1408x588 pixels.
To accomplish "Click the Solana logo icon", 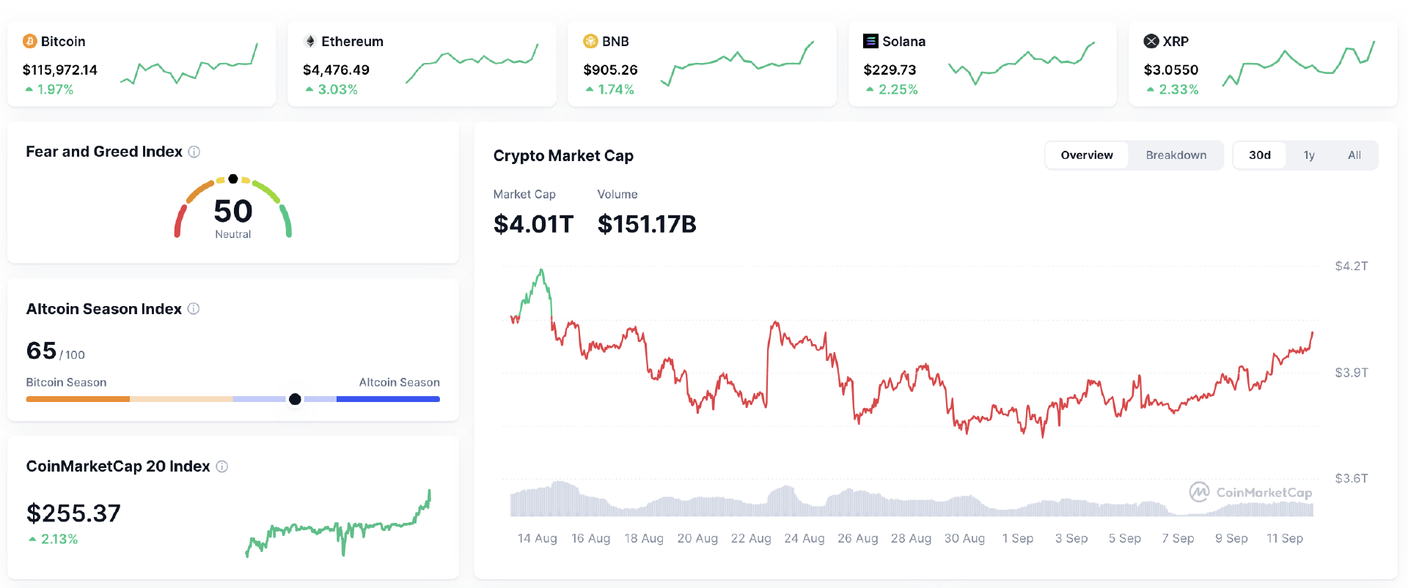I will pos(870,41).
